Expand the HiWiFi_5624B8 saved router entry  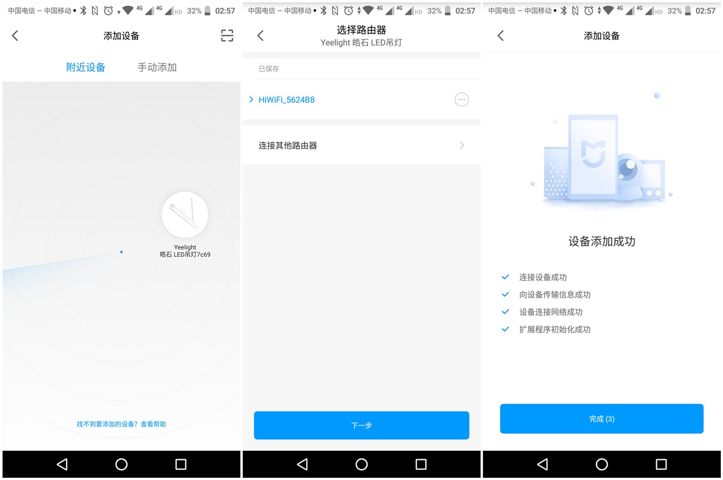click(x=251, y=99)
